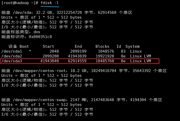Click the sector count "35643392"
The height and width of the screenshot is (121, 180).
coord(142,71)
